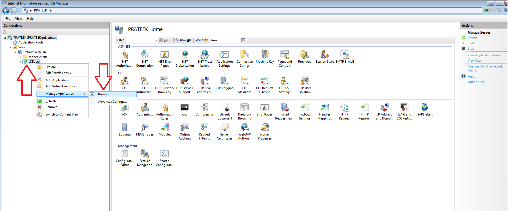Open the File menu
Viewport: 508px width, 211px height.
coord(8,19)
